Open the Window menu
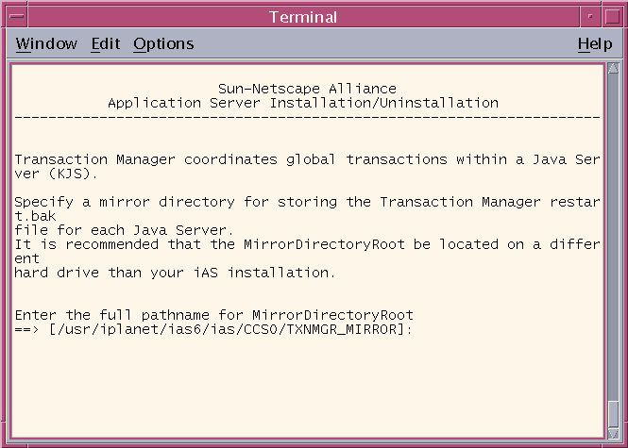Image resolution: width=628 pixels, height=448 pixels. pyautogui.click(x=46, y=43)
